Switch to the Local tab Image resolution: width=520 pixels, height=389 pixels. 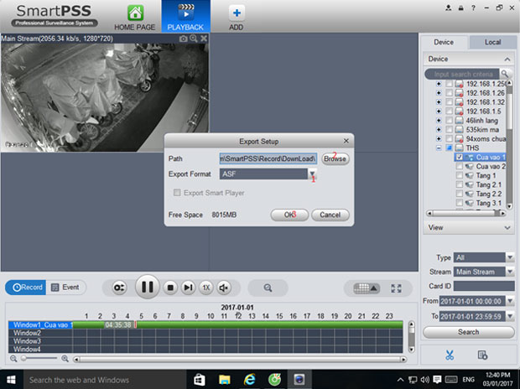(493, 42)
